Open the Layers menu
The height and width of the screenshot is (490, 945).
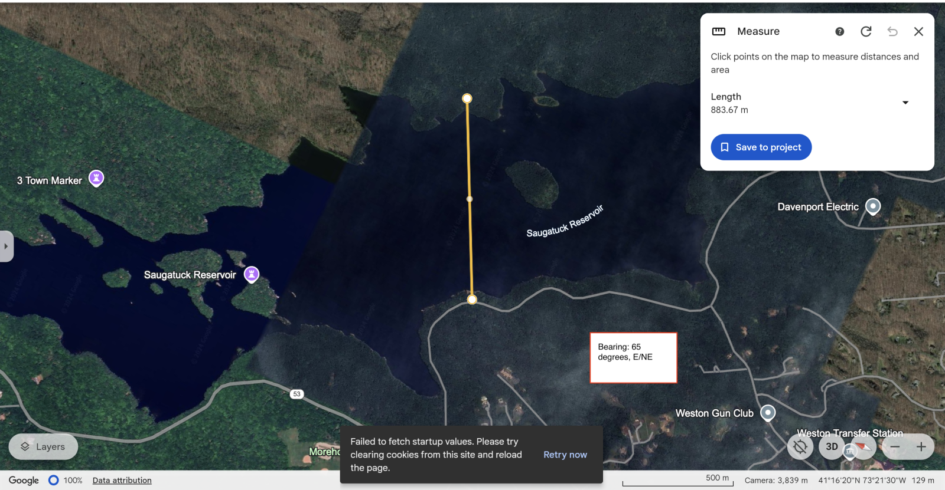43,447
